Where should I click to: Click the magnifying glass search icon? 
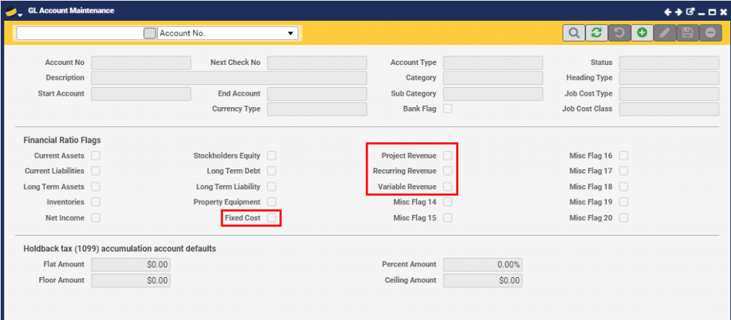click(x=573, y=33)
